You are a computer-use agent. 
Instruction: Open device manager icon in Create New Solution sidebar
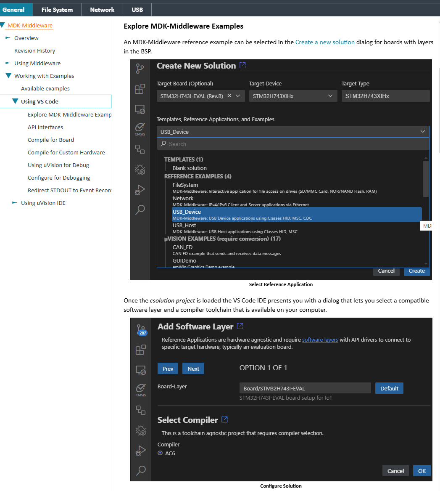(x=140, y=149)
